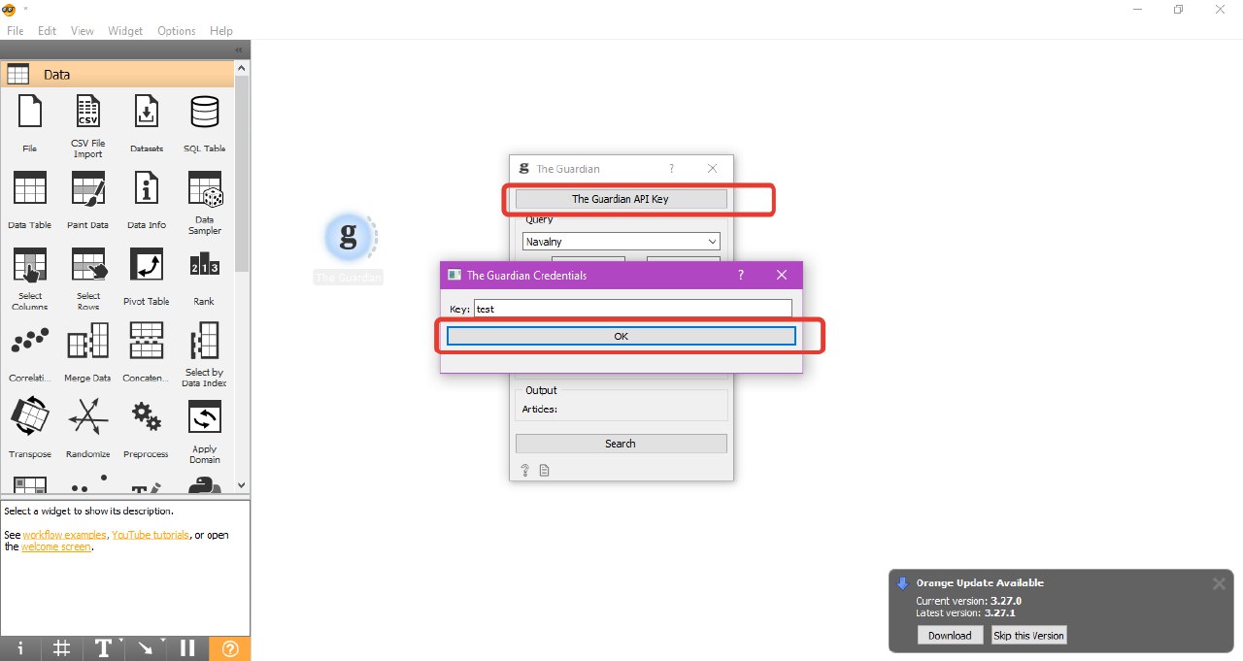
Task: Dismiss the Orange Update notification
Action: pos(1219,583)
